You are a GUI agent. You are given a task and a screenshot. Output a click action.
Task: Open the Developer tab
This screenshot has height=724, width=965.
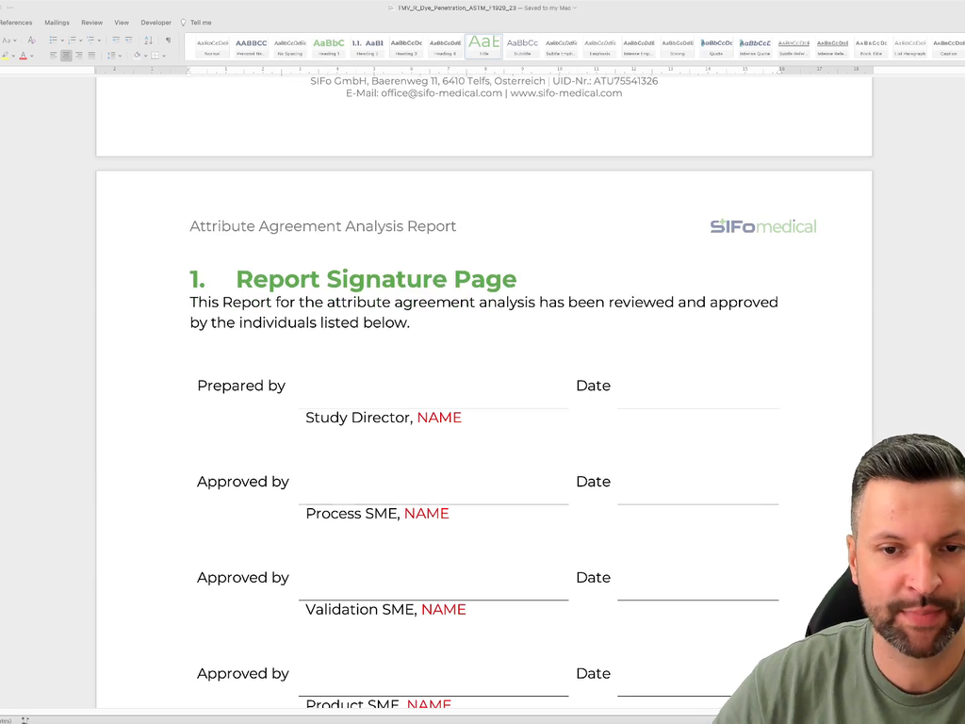tap(155, 23)
